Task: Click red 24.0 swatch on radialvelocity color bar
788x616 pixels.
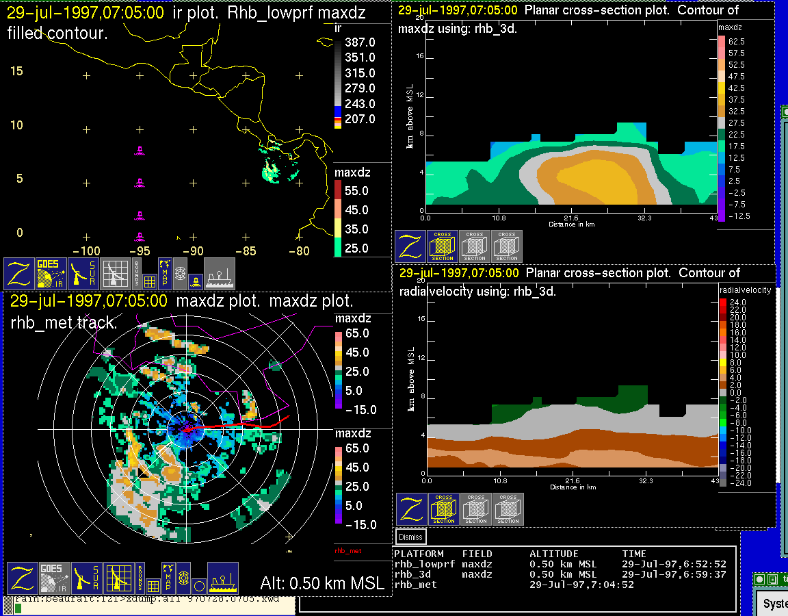Action: pyautogui.click(x=724, y=302)
